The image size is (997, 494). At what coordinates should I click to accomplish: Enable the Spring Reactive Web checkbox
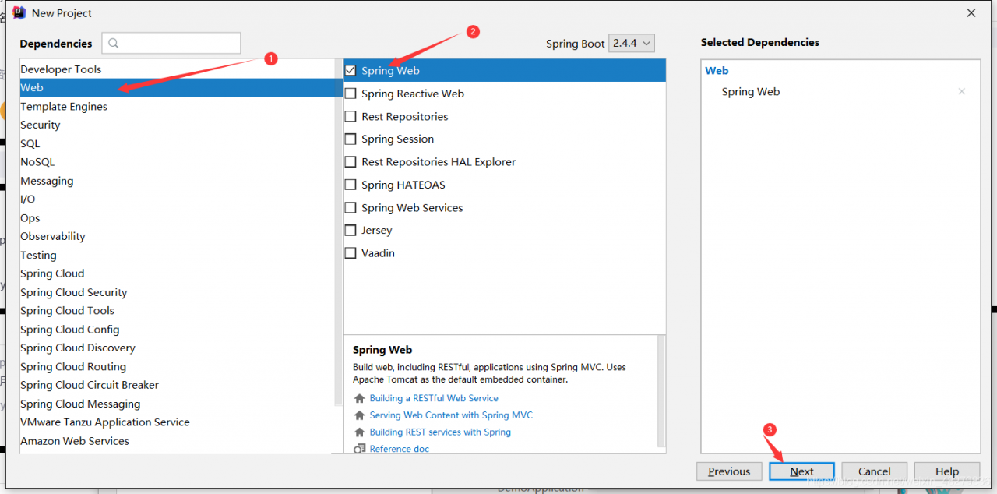coord(351,94)
